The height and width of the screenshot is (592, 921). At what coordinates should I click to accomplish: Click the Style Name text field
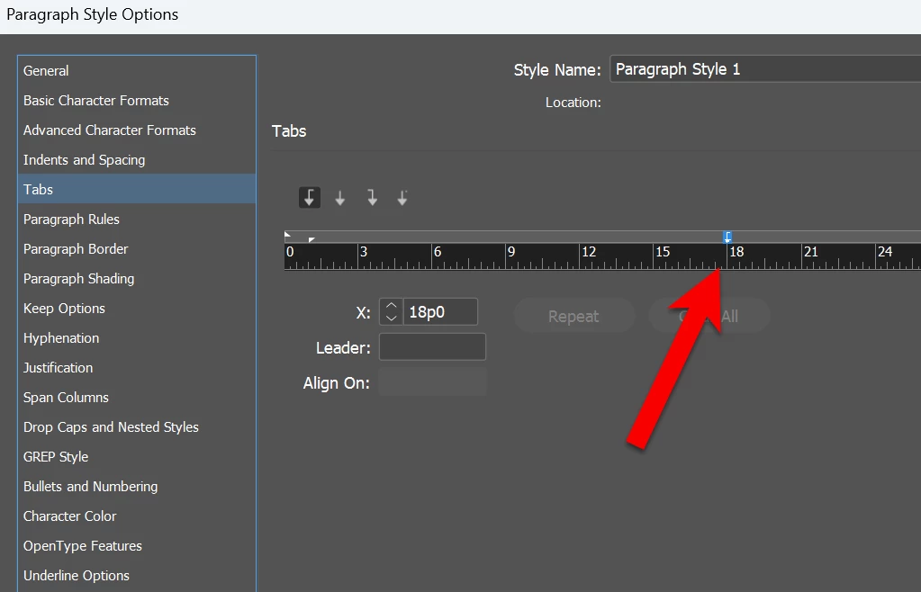point(765,69)
